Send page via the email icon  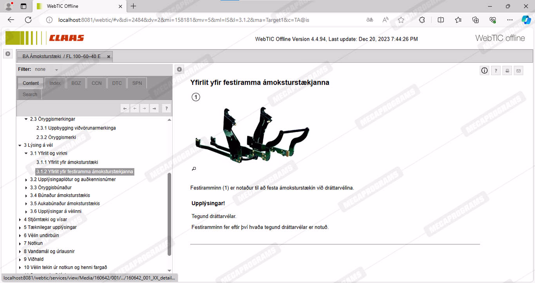pyautogui.click(x=519, y=71)
